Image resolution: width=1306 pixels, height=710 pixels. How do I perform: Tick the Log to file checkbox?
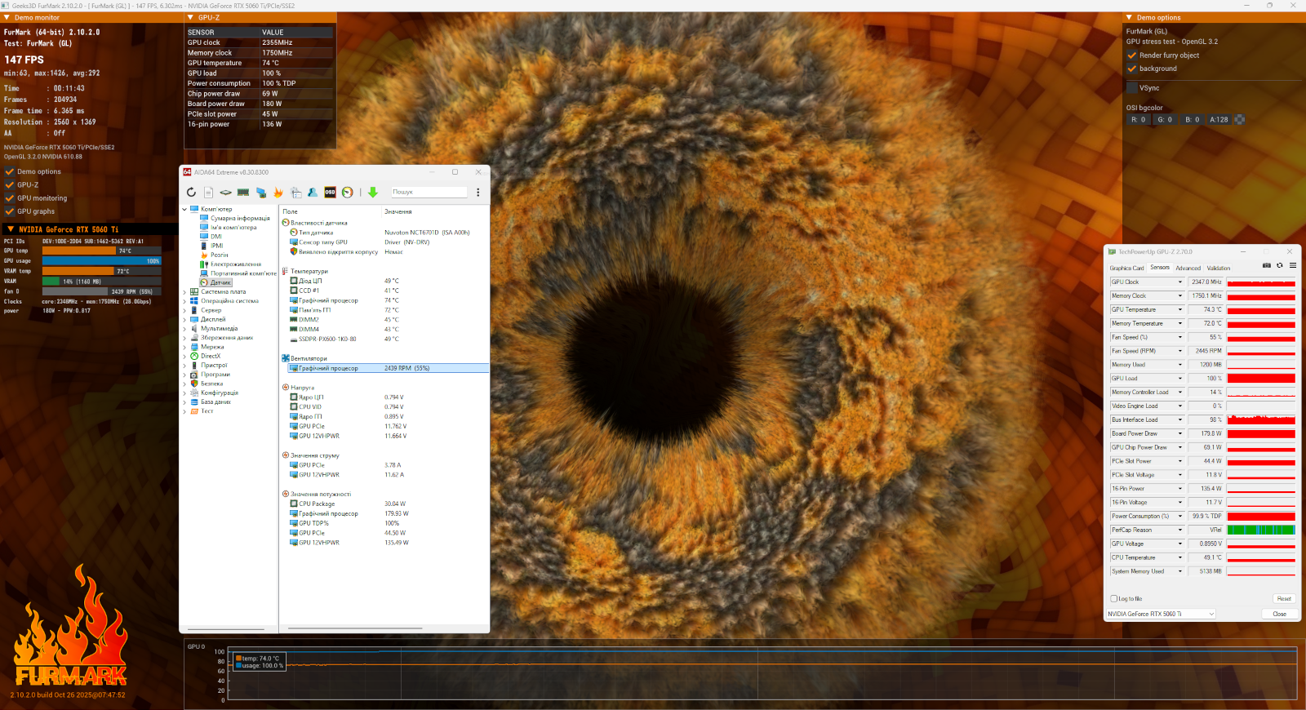pos(1113,599)
